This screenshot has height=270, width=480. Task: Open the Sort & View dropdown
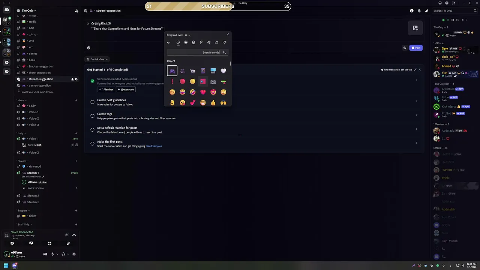(x=97, y=59)
